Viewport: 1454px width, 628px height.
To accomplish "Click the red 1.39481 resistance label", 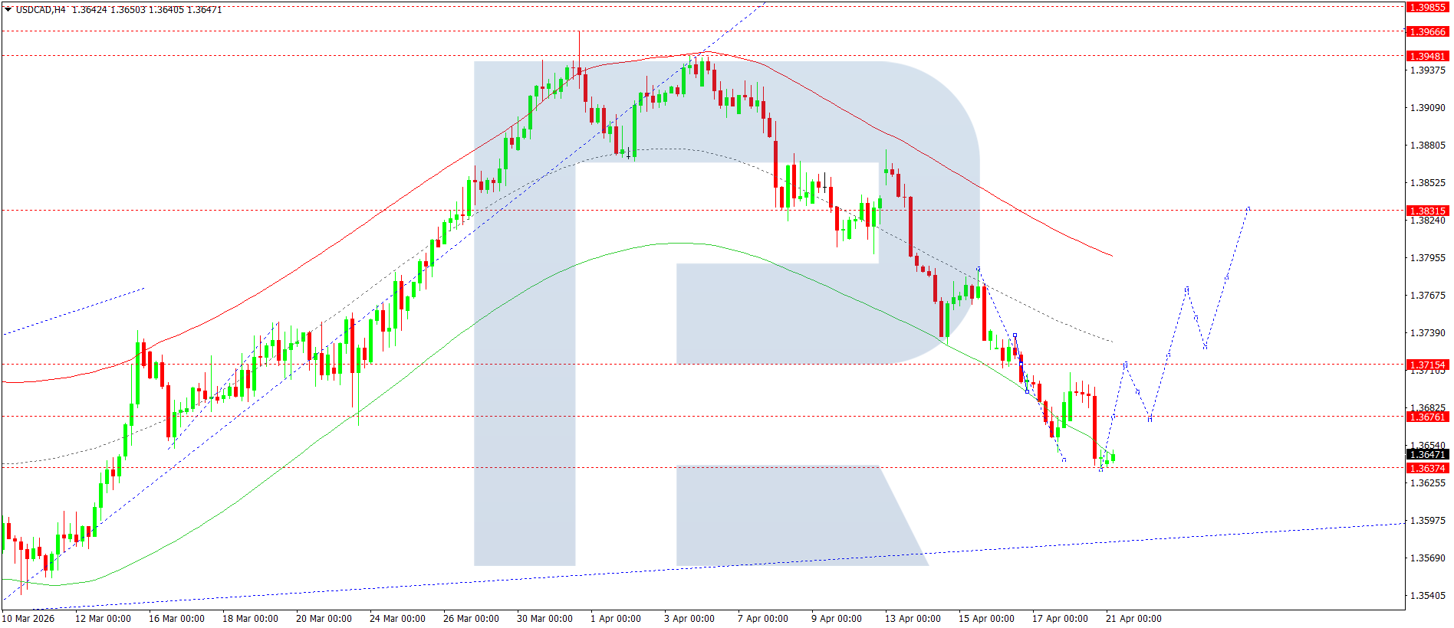I will [1427, 57].
